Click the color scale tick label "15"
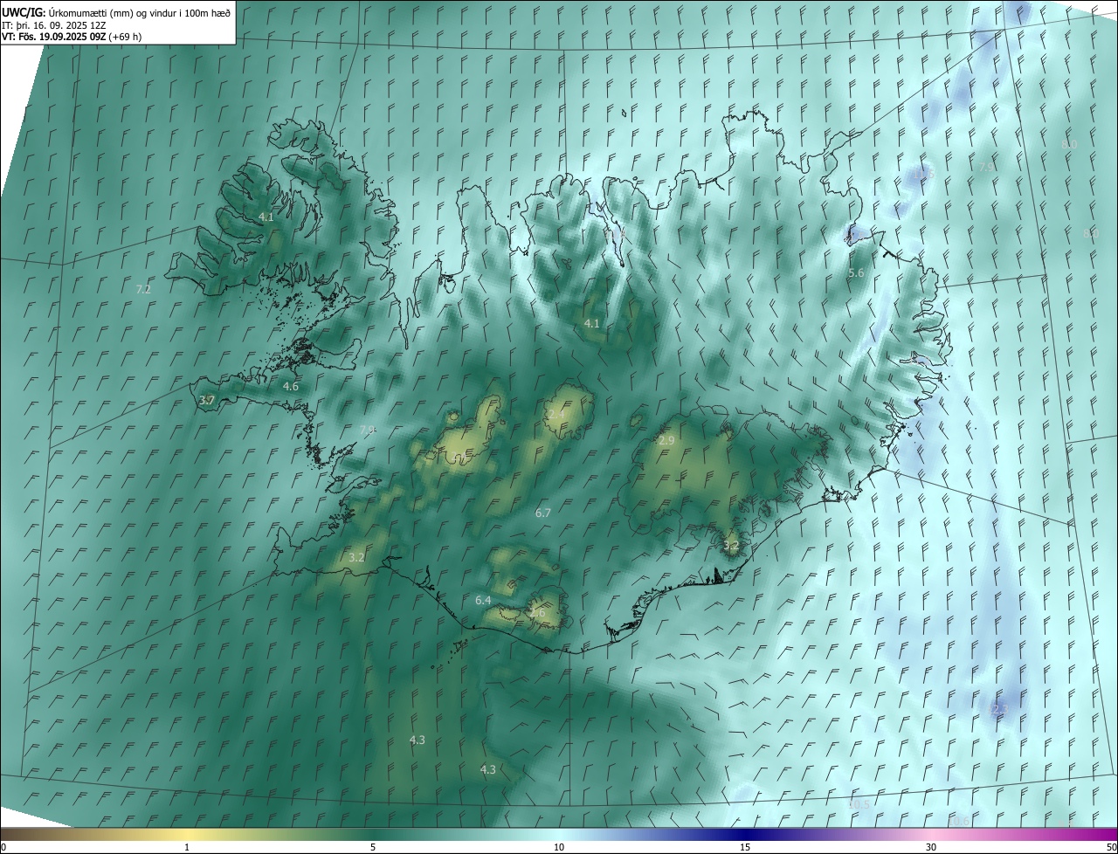The width and height of the screenshot is (1118, 854). 745,847
